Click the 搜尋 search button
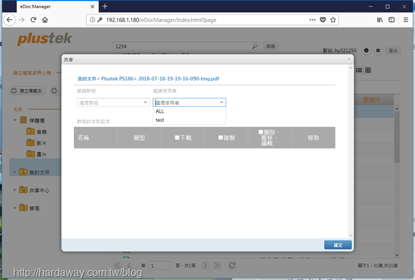The width and height of the screenshot is (415, 280). (x=270, y=46)
